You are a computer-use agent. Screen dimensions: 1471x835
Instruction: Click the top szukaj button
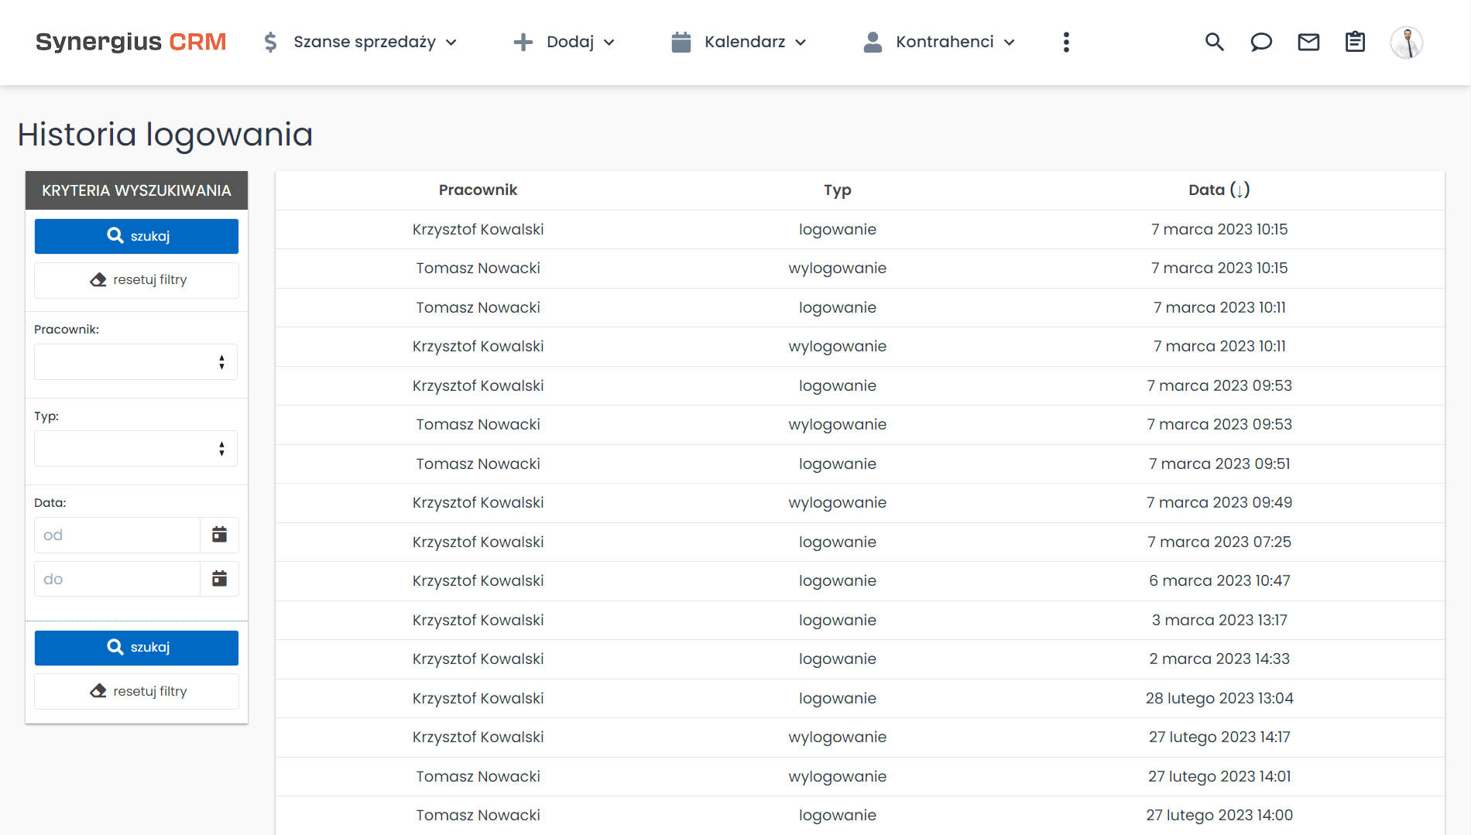(135, 236)
